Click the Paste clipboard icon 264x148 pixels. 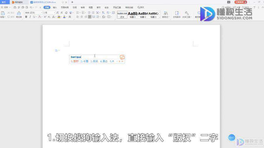3,13
